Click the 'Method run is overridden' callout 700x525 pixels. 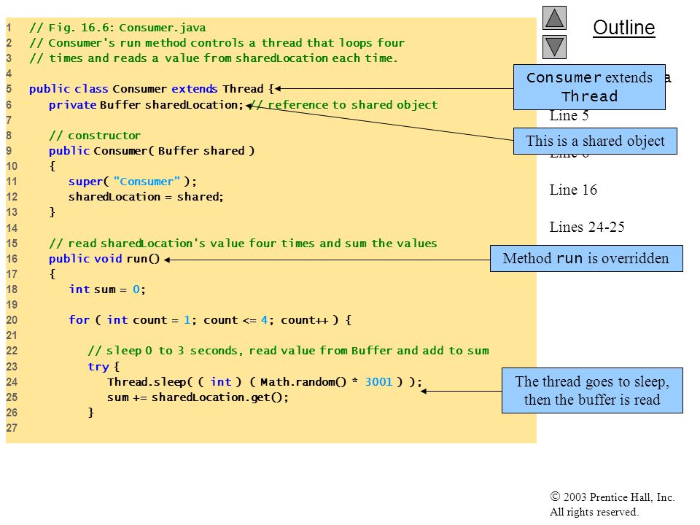pyautogui.click(x=586, y=258)
